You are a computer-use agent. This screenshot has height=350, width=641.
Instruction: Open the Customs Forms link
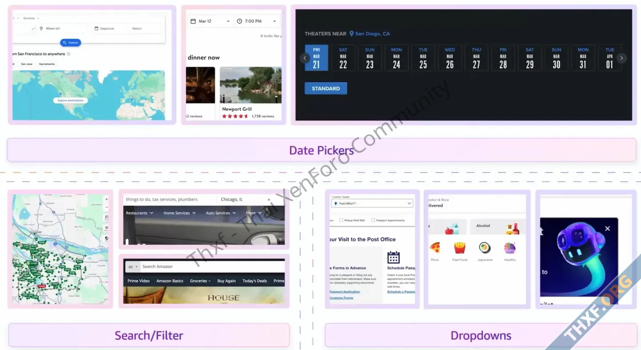[x=341, y=298]
